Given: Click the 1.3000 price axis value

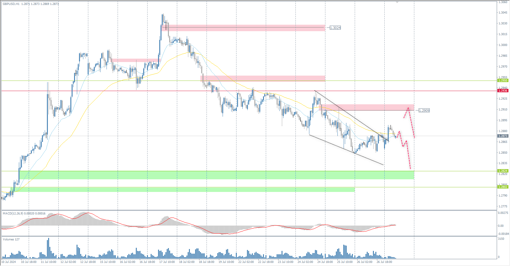Looking at the screenshot, I should coord(503,45).
